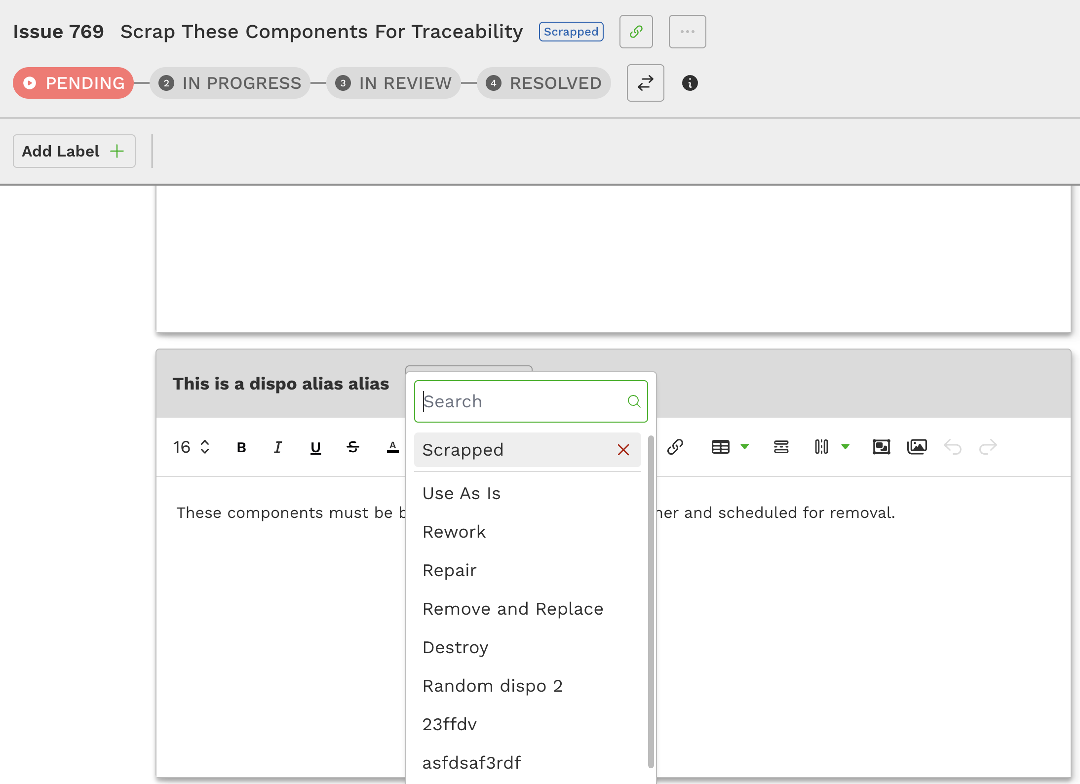
Task: Choose Remove and Replace disposition
Action: [x=513, y=609]
